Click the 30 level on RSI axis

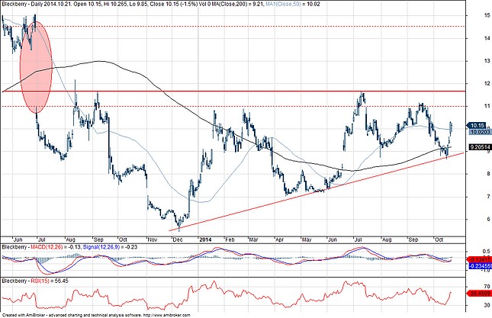point(487,305)
